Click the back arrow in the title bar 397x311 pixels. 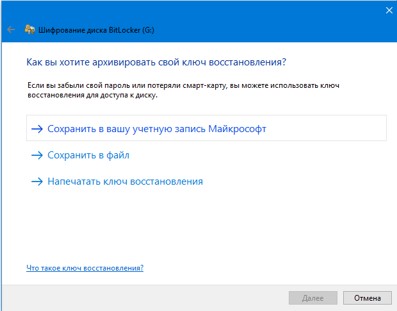click(10, 29)
